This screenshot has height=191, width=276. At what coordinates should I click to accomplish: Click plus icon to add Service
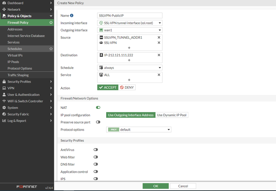(129, 80)
